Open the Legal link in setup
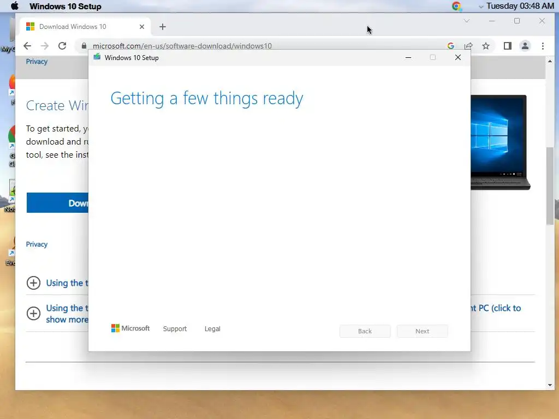This screenshot has width=559, height=419. pos(212,328)
